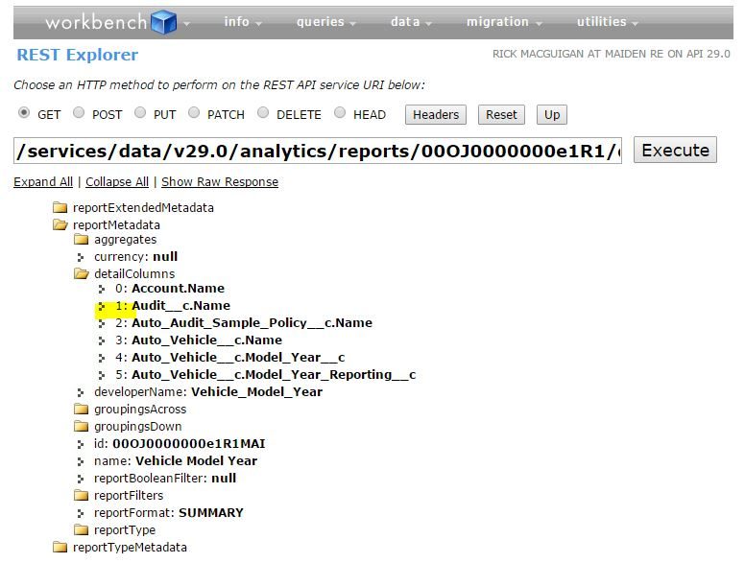Select the DELETE HTTP method radio button
This screenshot has width=745, height=563.
point(263,113)
